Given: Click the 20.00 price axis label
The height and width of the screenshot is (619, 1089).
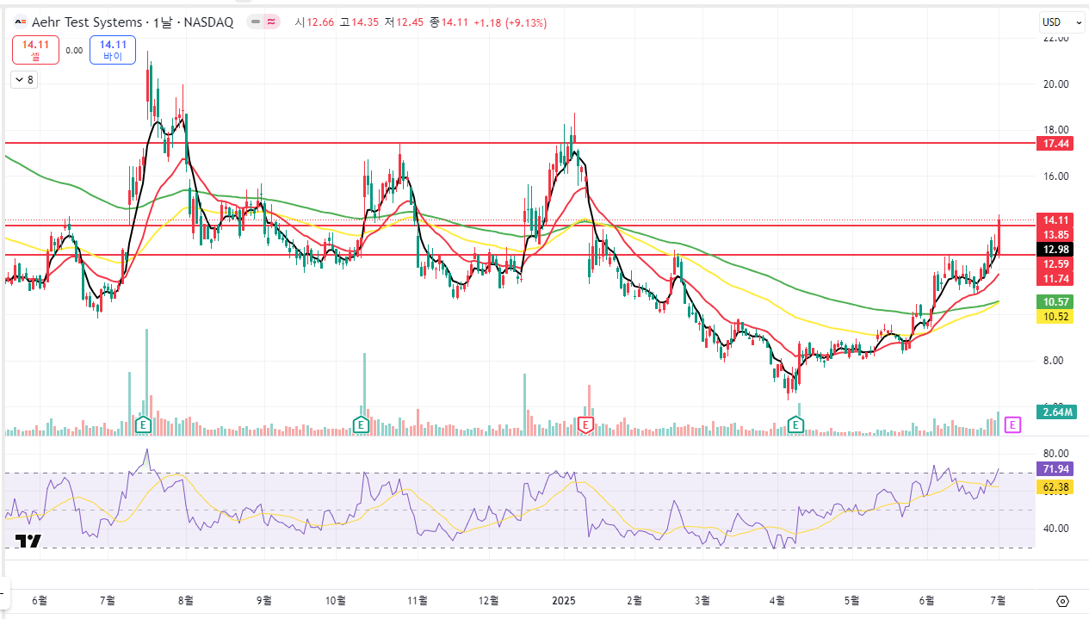Looking at the screenshot, I should tap(1055, 84).
